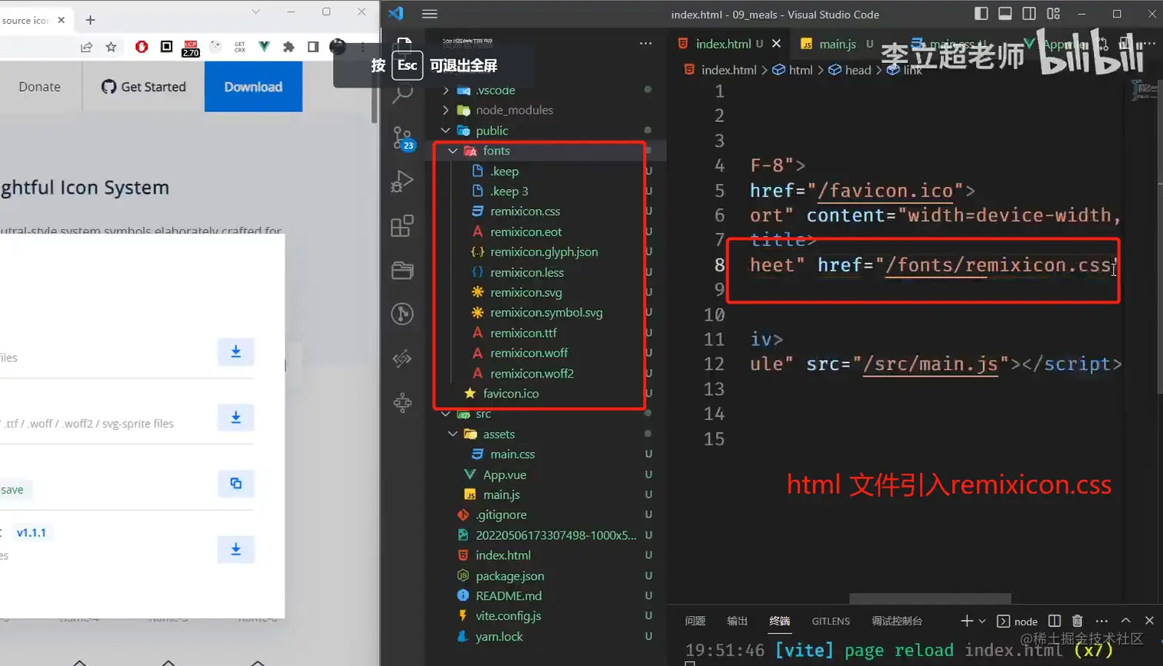The width and height of the screenshot is (1163, 666).
Task: Click the Donate link
Action: 40,87
